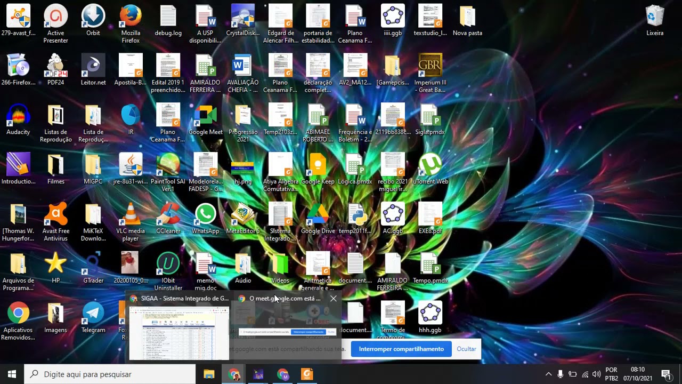Open the Windows Start menu
Image resolution: width=682 pixels, height=384 pixels.
tap(12, 374)
